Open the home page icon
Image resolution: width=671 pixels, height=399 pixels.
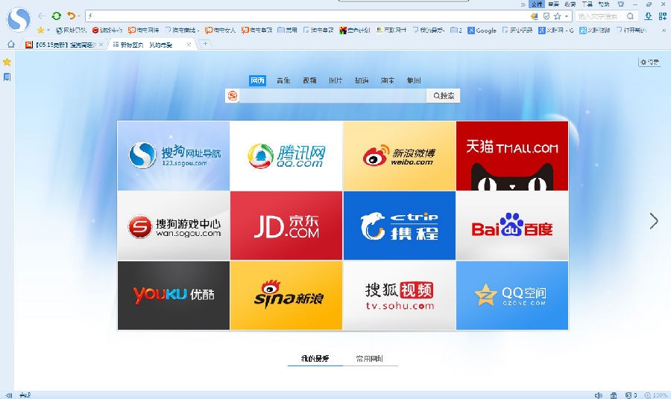(10, 44)
